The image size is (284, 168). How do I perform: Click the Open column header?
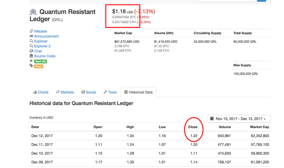click(x=98, y=127)
